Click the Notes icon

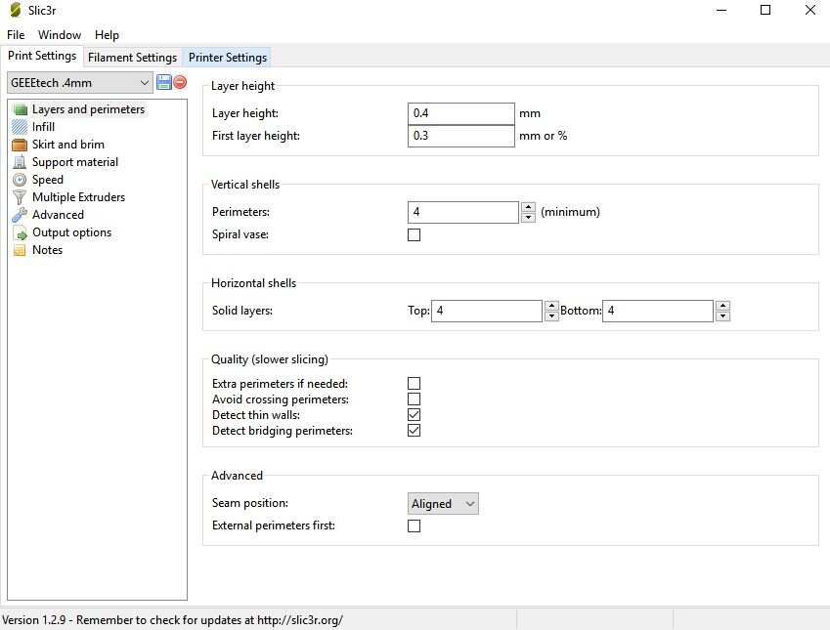(x=20, y=250)
